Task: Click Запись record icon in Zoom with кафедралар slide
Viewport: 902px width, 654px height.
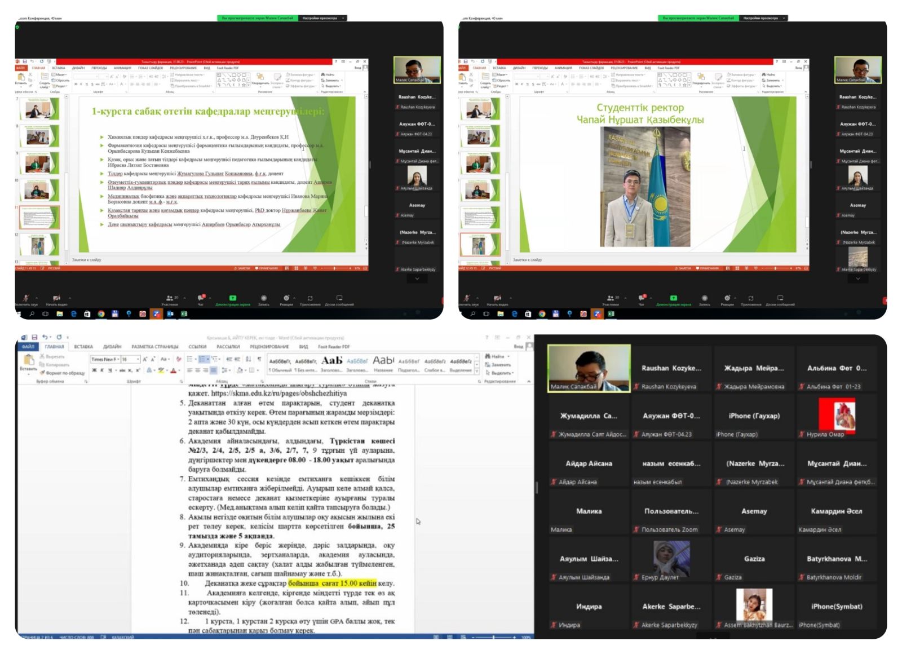Action: tap(263, 299)
